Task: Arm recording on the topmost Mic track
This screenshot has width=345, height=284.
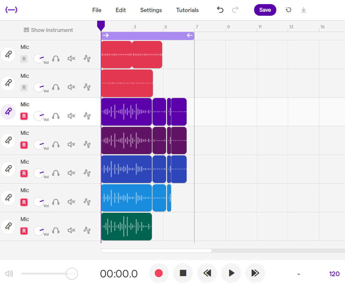Action: (x=24, y=59)
